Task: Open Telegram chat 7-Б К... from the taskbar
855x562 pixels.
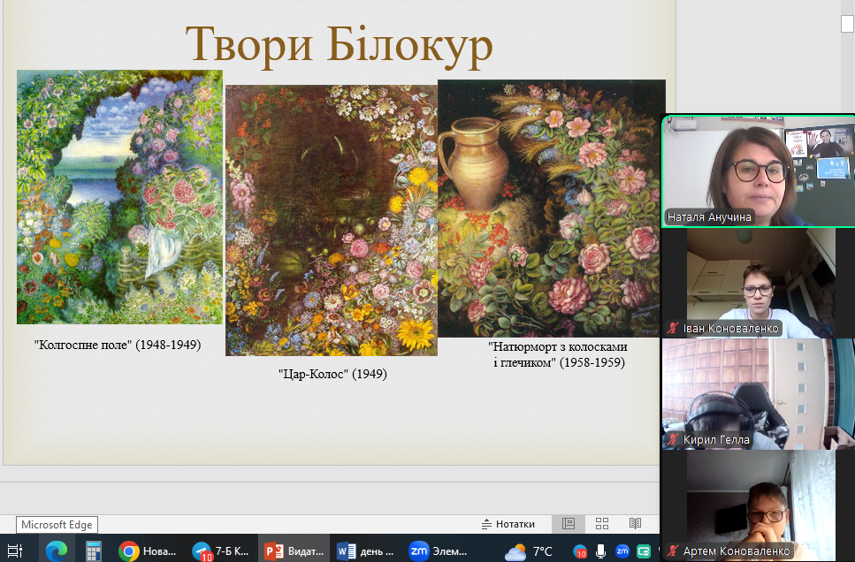Action: click(221, 551)
